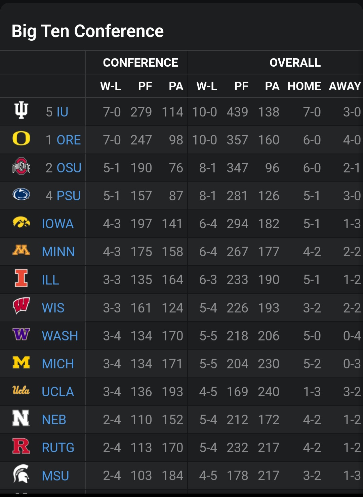Tap the Rutgers red R logo
363x497 pixels.
pos(21,446)
